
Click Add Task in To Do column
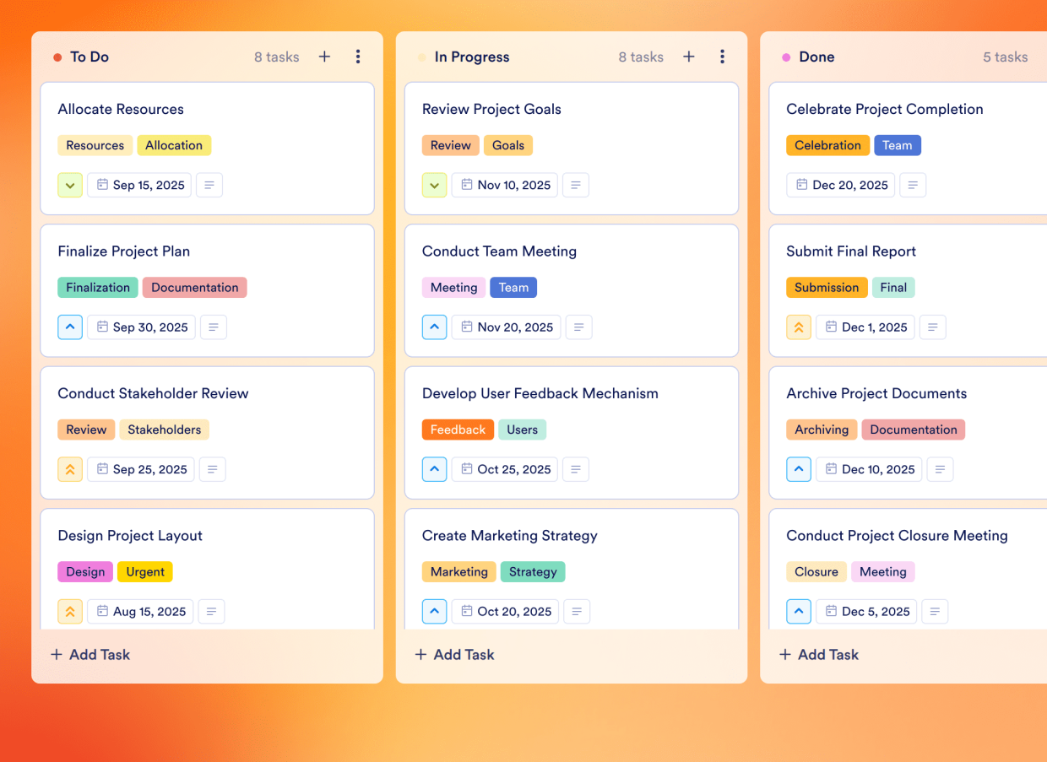90,655
